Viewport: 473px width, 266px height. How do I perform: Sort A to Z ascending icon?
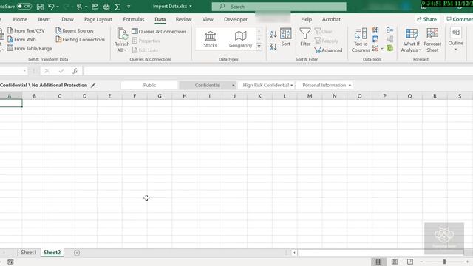coord(273,34)
